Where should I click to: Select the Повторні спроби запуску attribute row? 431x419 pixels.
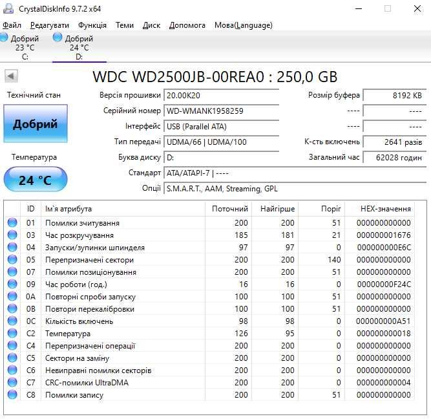[x=209, y=296]
